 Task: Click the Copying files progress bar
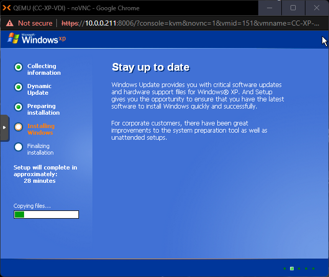click(x=46, y=215)
